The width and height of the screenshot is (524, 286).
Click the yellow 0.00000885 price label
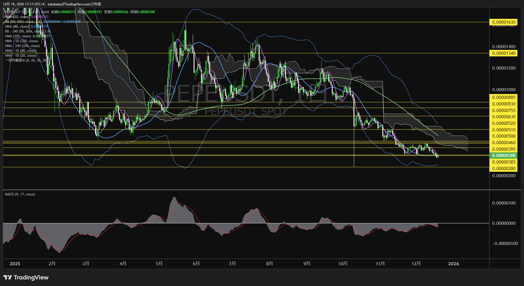504,97
